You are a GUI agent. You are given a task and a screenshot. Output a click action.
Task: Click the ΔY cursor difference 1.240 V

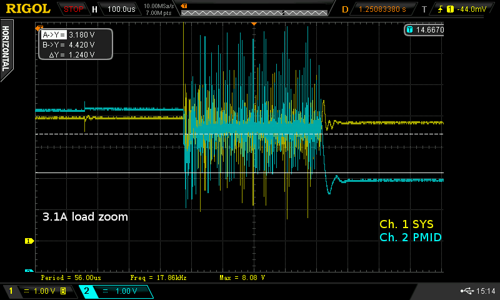72,55
